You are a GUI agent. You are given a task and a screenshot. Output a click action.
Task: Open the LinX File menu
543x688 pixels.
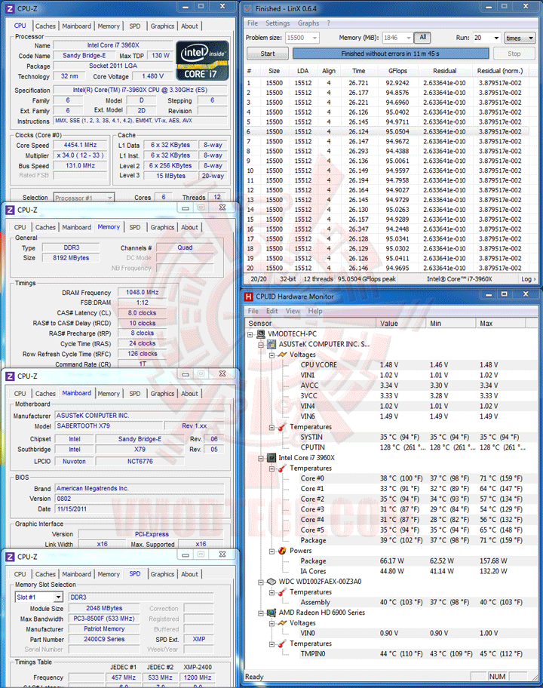pyautogui.click(x=253, y=23)
